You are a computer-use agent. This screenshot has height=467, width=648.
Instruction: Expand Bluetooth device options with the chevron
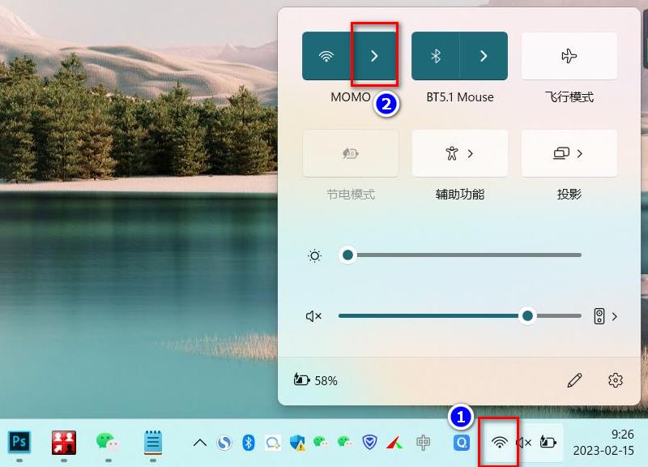point(483,55)
